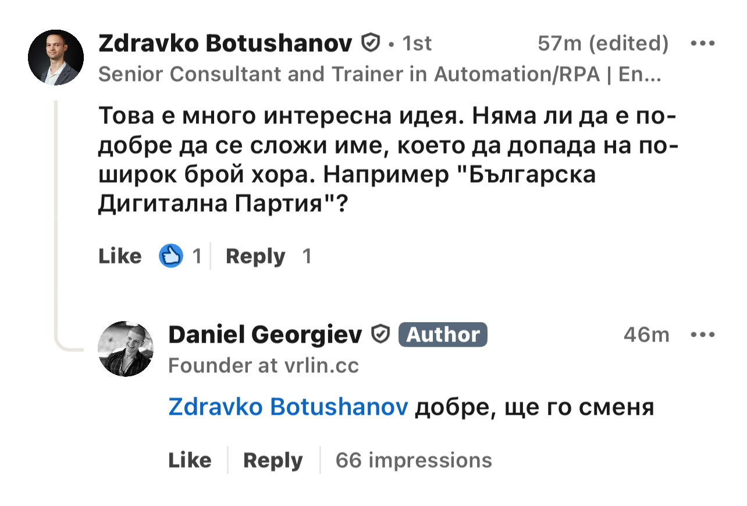This screenshot has width=747, height=506.
Task: Like Daniel Georgiev's reply
Action: tap(190, 460)
